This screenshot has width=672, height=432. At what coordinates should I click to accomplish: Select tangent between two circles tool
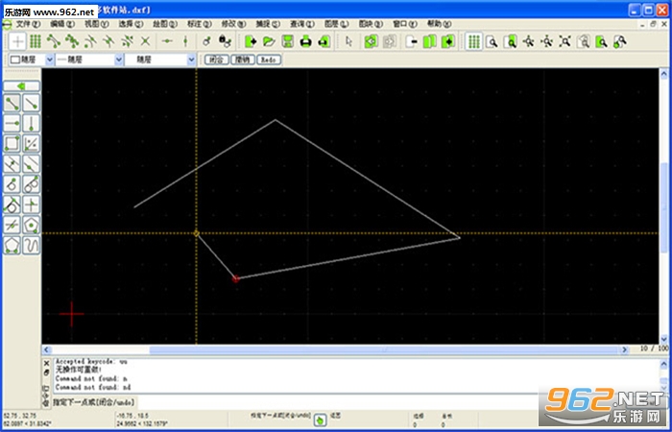coord(31,184)
